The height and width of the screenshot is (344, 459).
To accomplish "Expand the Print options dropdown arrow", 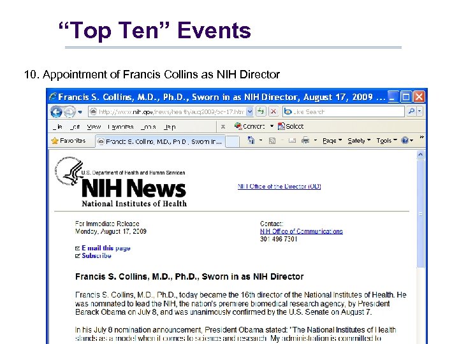I will tap(316, 141).
